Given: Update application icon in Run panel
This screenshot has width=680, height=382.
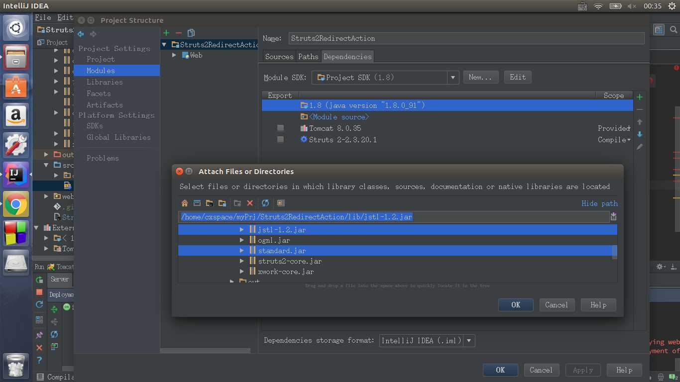Looking at the screenshot, I should 39,304.
